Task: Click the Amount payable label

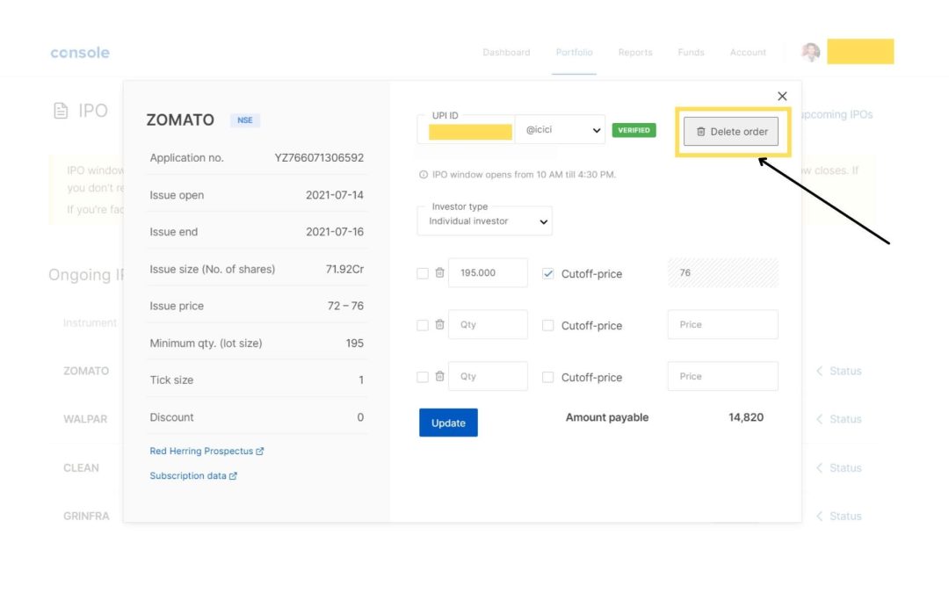Action: pyautogui.click(x=607, y=417)
